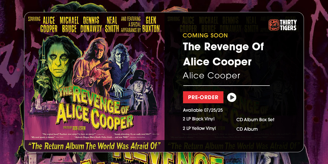Viewport: 328px width, 164px height.
Task: Click the Glen Buxton name on the cover
Action: pyautogui.click(x=152, y=25)
